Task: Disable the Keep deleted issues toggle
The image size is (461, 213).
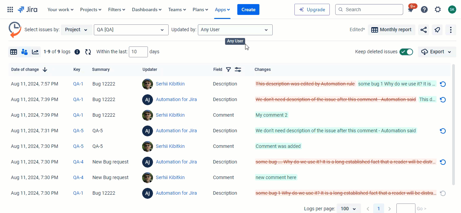Action: (x=406, y=52)
